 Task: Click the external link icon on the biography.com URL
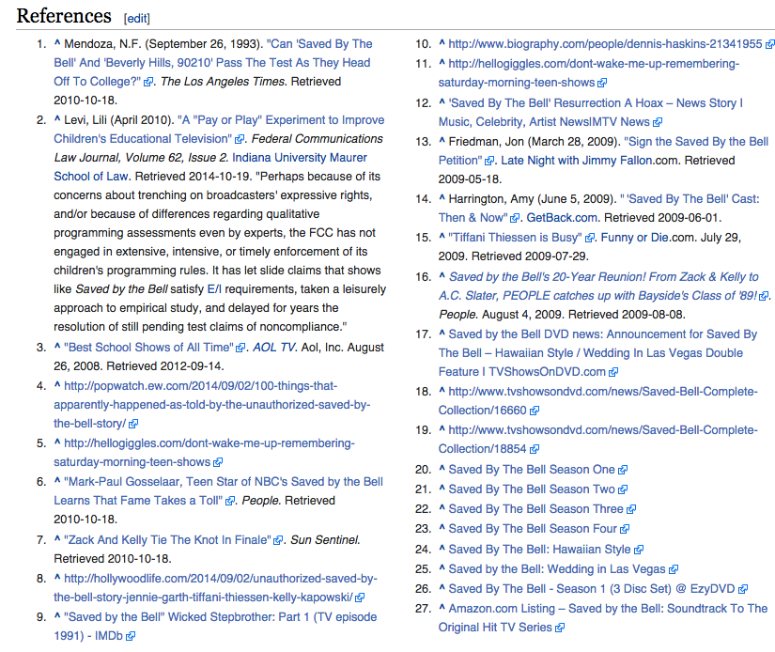[769, 43]
